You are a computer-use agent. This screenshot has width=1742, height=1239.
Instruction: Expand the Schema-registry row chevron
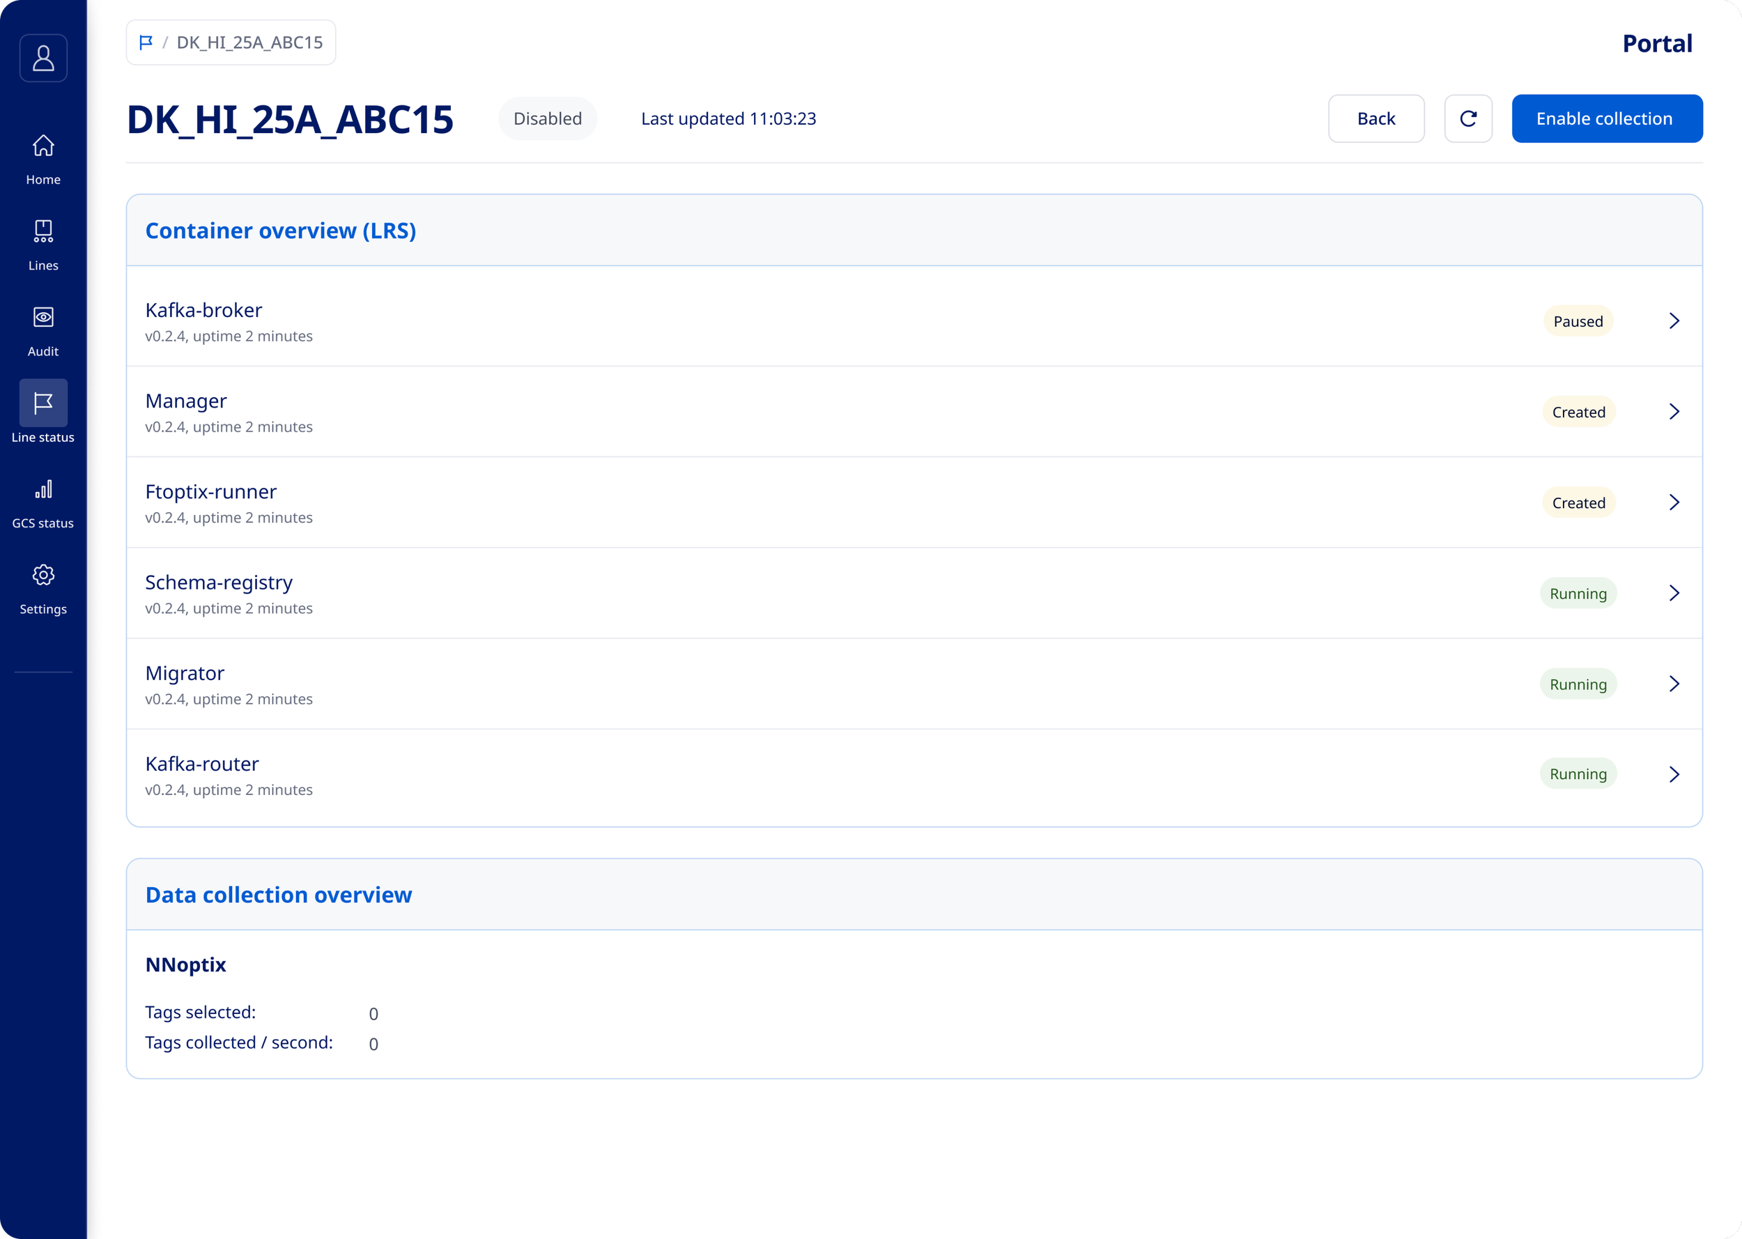pos(1674,594)
